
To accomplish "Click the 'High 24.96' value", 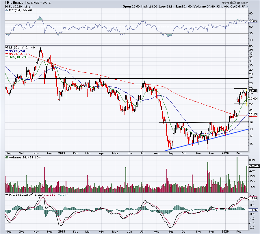I will pyautogui.click(x=149, y=6).
